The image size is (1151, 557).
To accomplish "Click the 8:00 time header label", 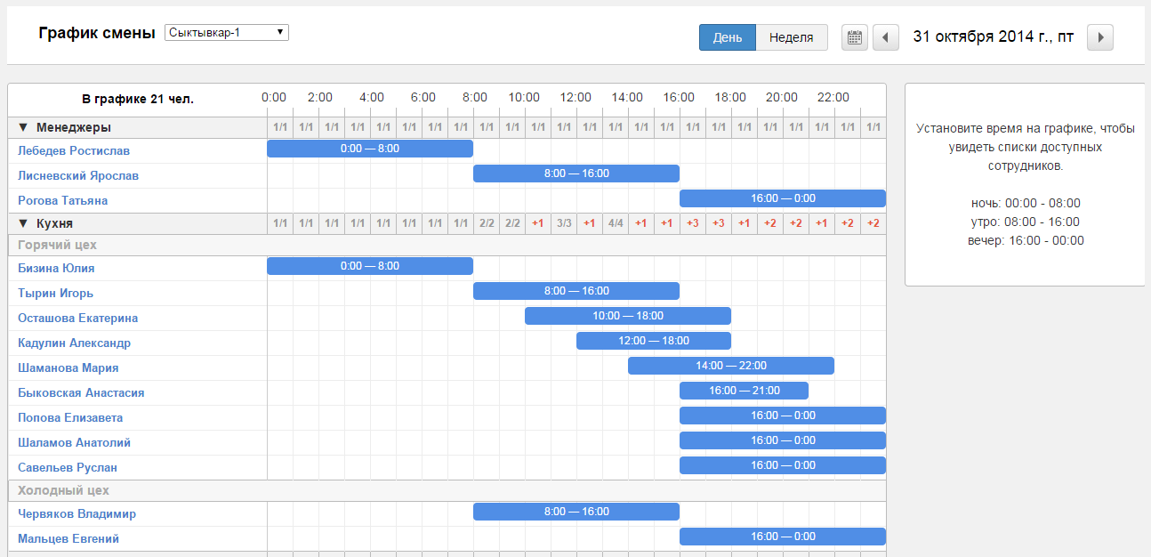I will 475,97.
